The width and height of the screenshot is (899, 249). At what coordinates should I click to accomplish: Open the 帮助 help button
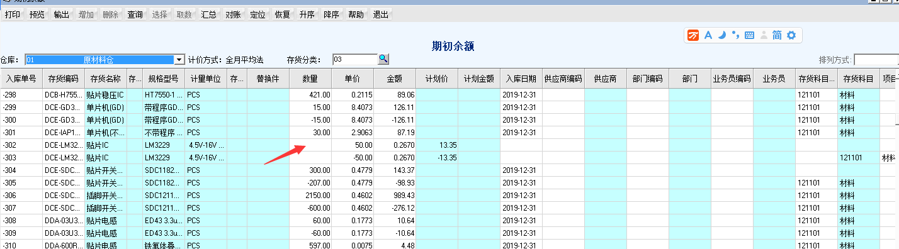click(356, 14)
